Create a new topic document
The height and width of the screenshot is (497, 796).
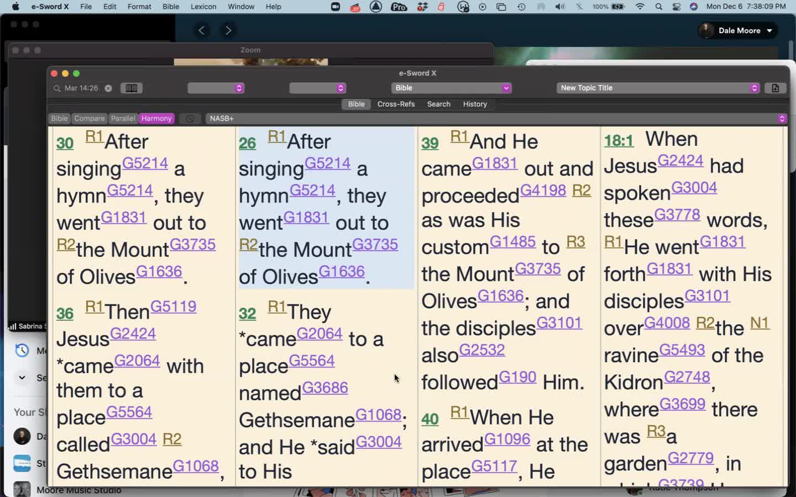point(775,88)
